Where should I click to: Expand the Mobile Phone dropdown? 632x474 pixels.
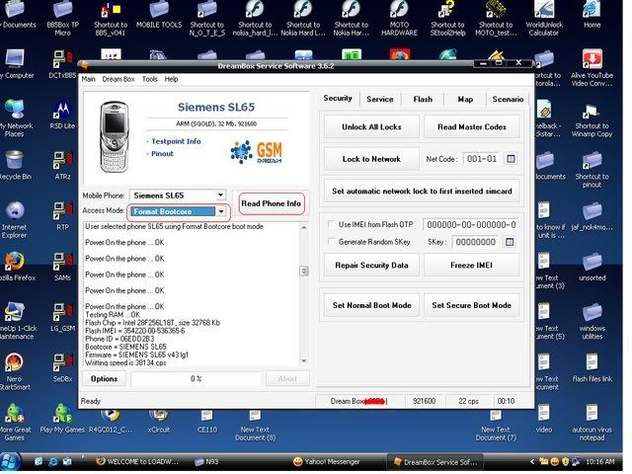pyautogui.click(x=220, y=196)
